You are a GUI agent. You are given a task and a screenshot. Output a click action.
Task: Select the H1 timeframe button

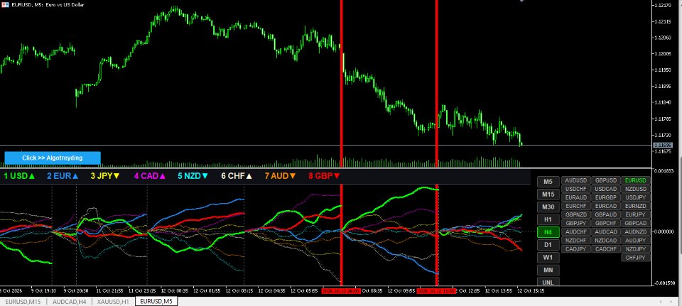548,219
